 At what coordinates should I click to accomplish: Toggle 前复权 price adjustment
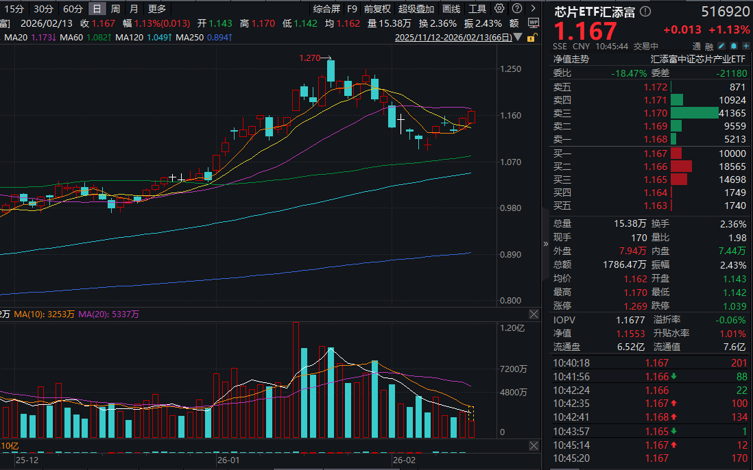pyautogui.click(x=377, y=9)
